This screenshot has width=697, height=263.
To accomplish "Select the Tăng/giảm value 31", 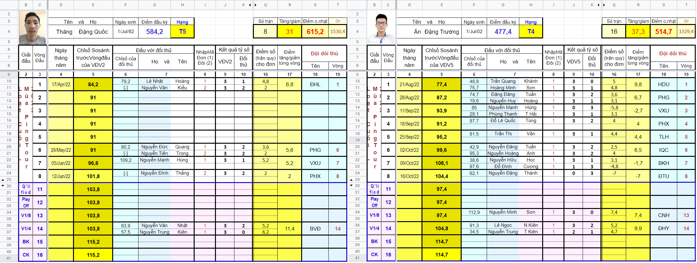I will point(290,32).
